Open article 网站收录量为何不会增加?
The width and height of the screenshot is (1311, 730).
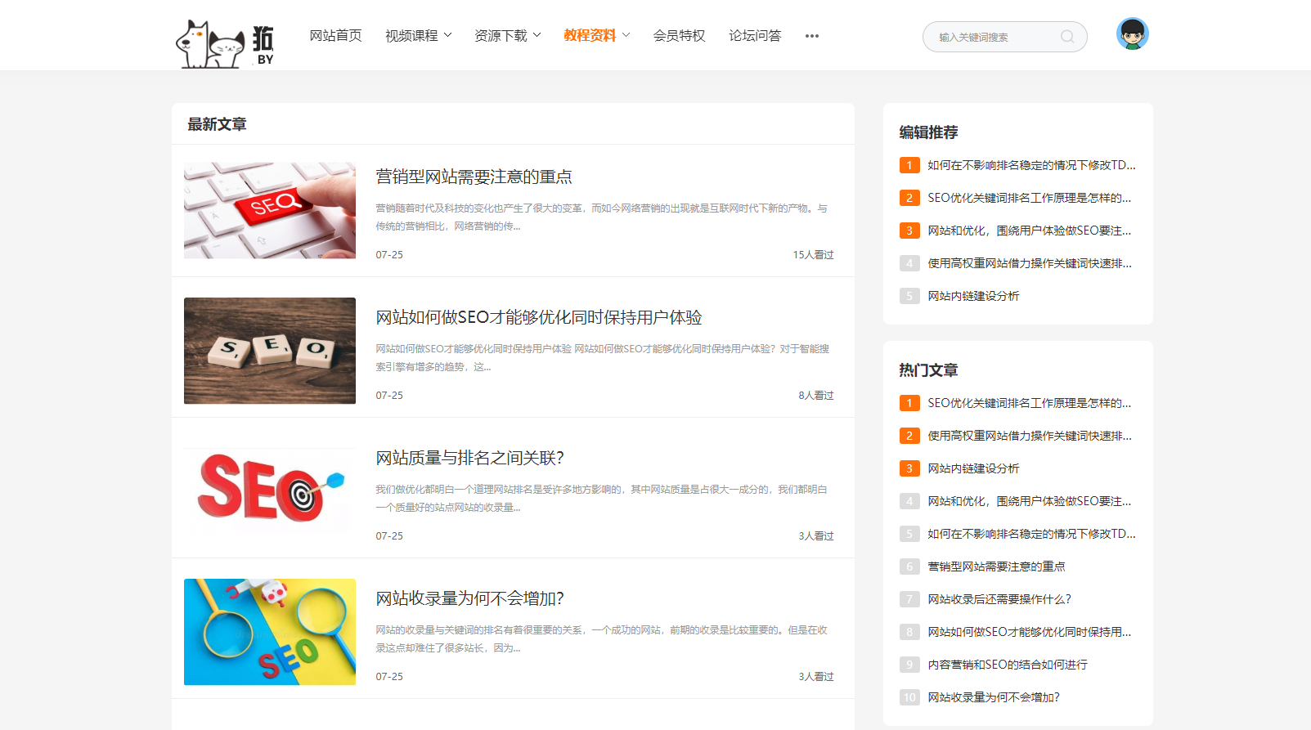tap(469, 598)
